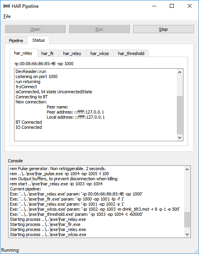Open the File menu

[7, 16]
